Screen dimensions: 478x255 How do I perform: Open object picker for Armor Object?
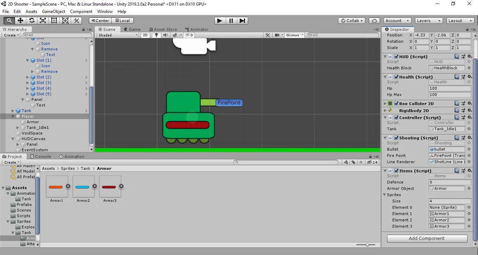pos(469,188)
